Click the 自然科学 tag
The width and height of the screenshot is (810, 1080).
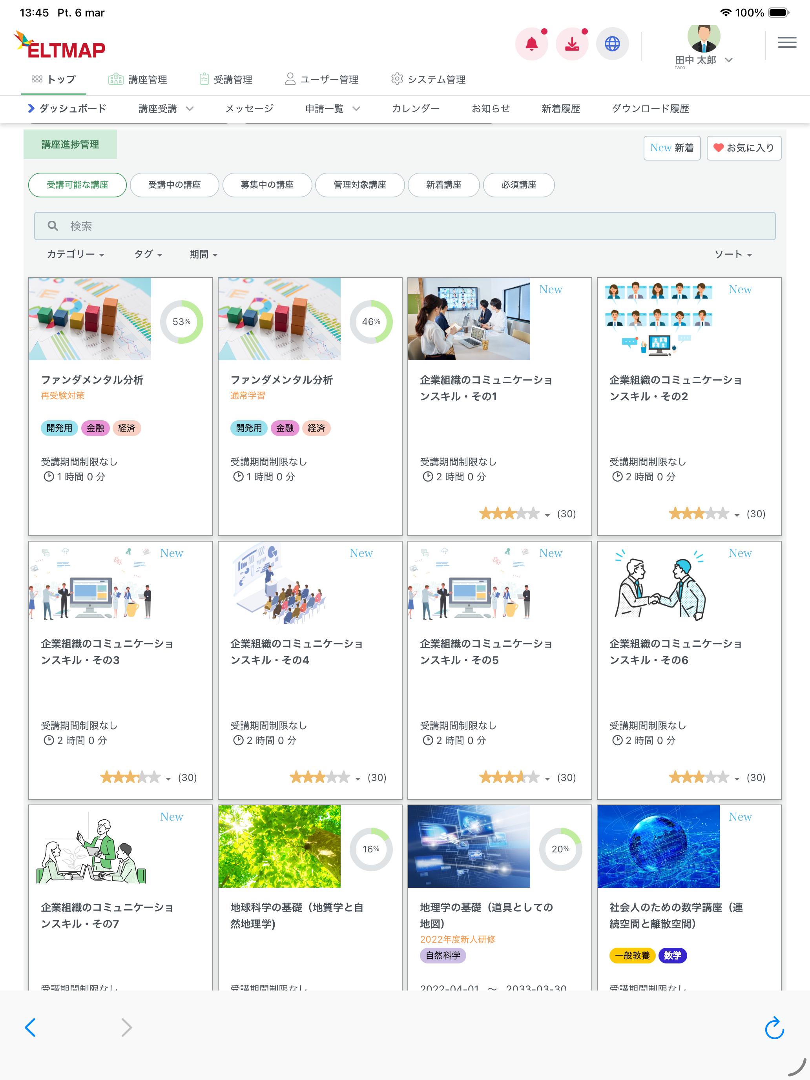442,955
